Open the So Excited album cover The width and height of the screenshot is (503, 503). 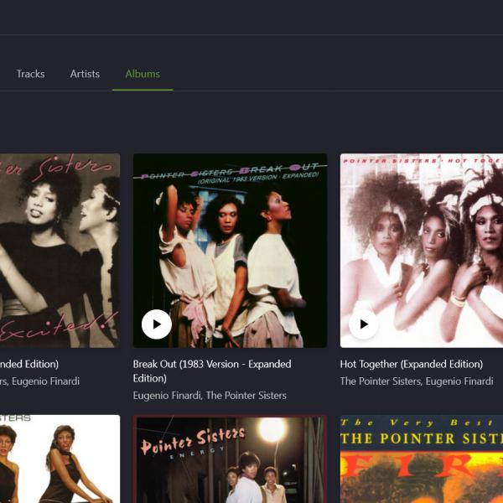click(60, 251)
